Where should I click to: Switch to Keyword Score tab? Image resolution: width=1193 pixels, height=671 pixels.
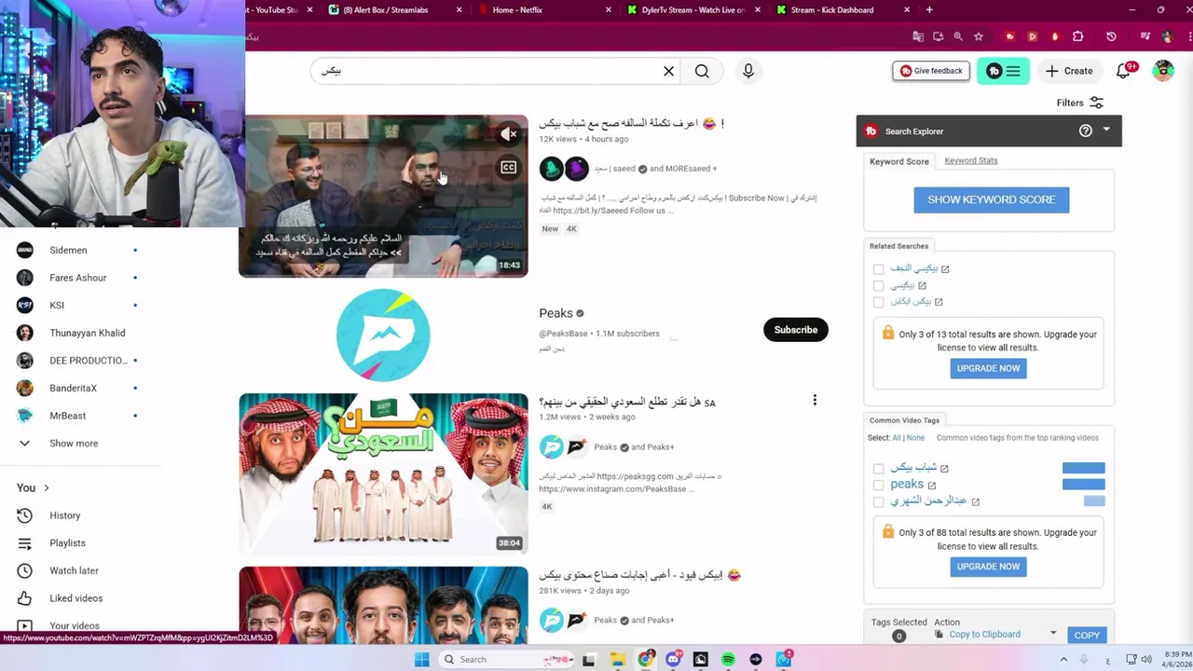pyautogui.click(x=898, y=161)
